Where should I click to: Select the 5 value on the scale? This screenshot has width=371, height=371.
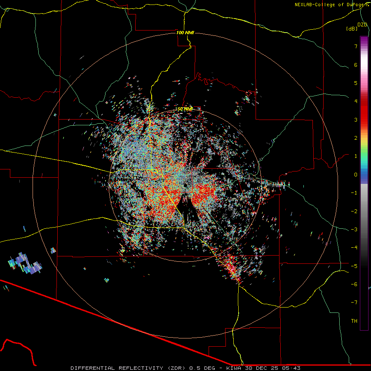[356, 83]
